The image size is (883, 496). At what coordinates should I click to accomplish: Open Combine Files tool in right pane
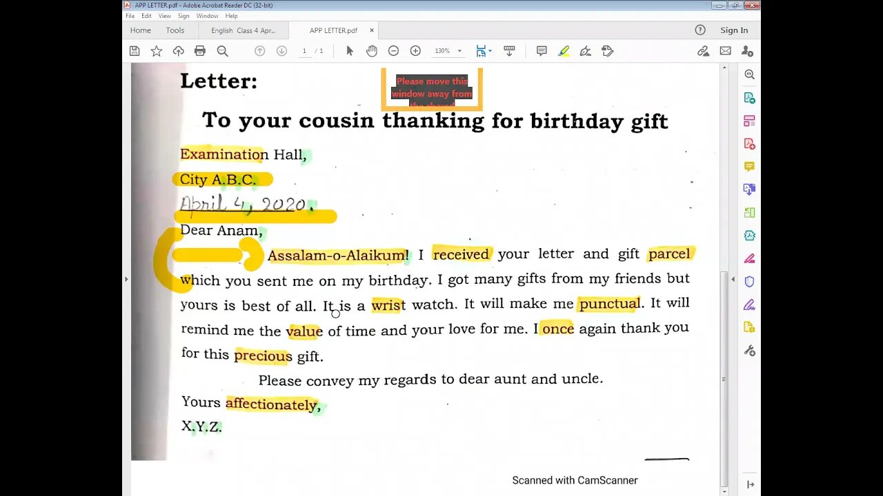(750, 189)
